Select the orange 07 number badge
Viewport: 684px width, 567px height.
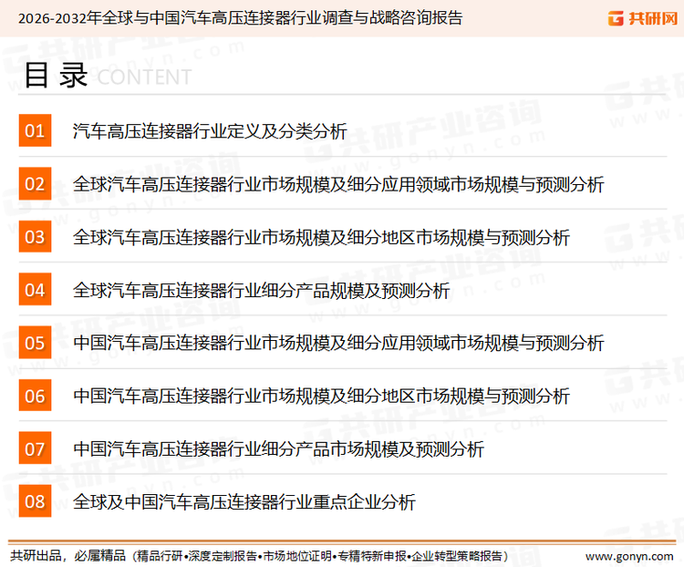coord(35,448)
